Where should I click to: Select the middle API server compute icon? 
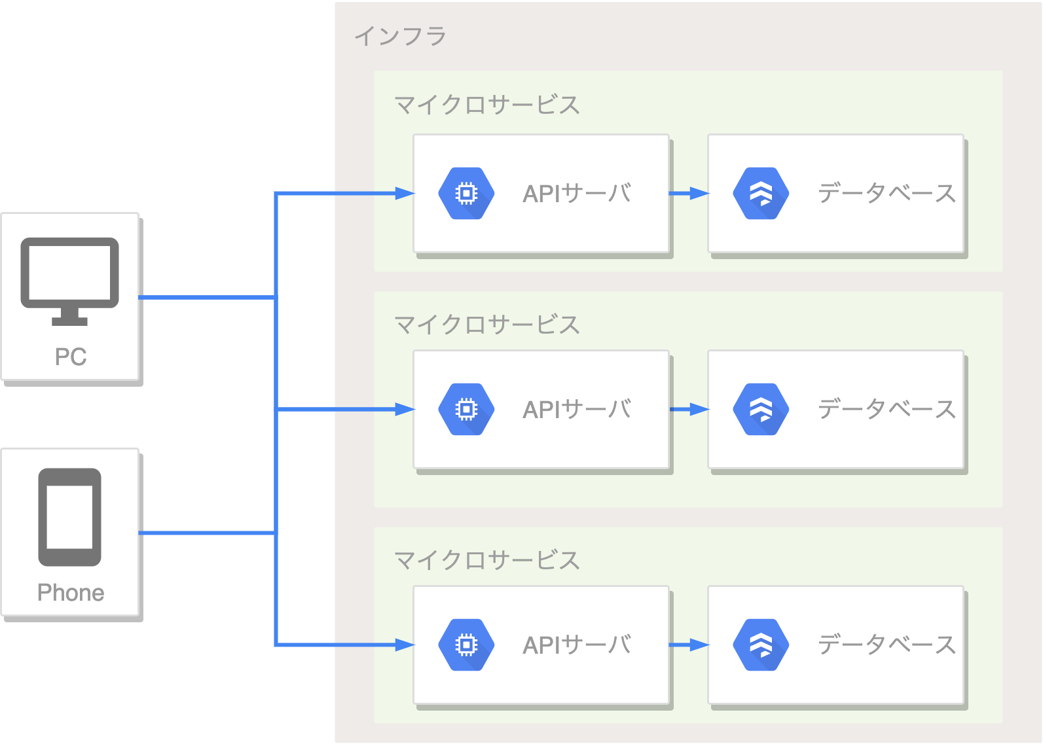click(x=466, y=410)
